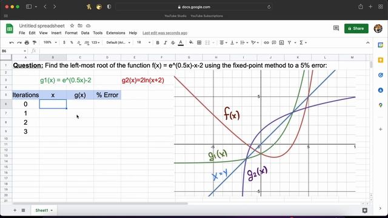Click the Filter icon
The height and width of the screenshot is (218, 388).
click(x=289, y=42)
